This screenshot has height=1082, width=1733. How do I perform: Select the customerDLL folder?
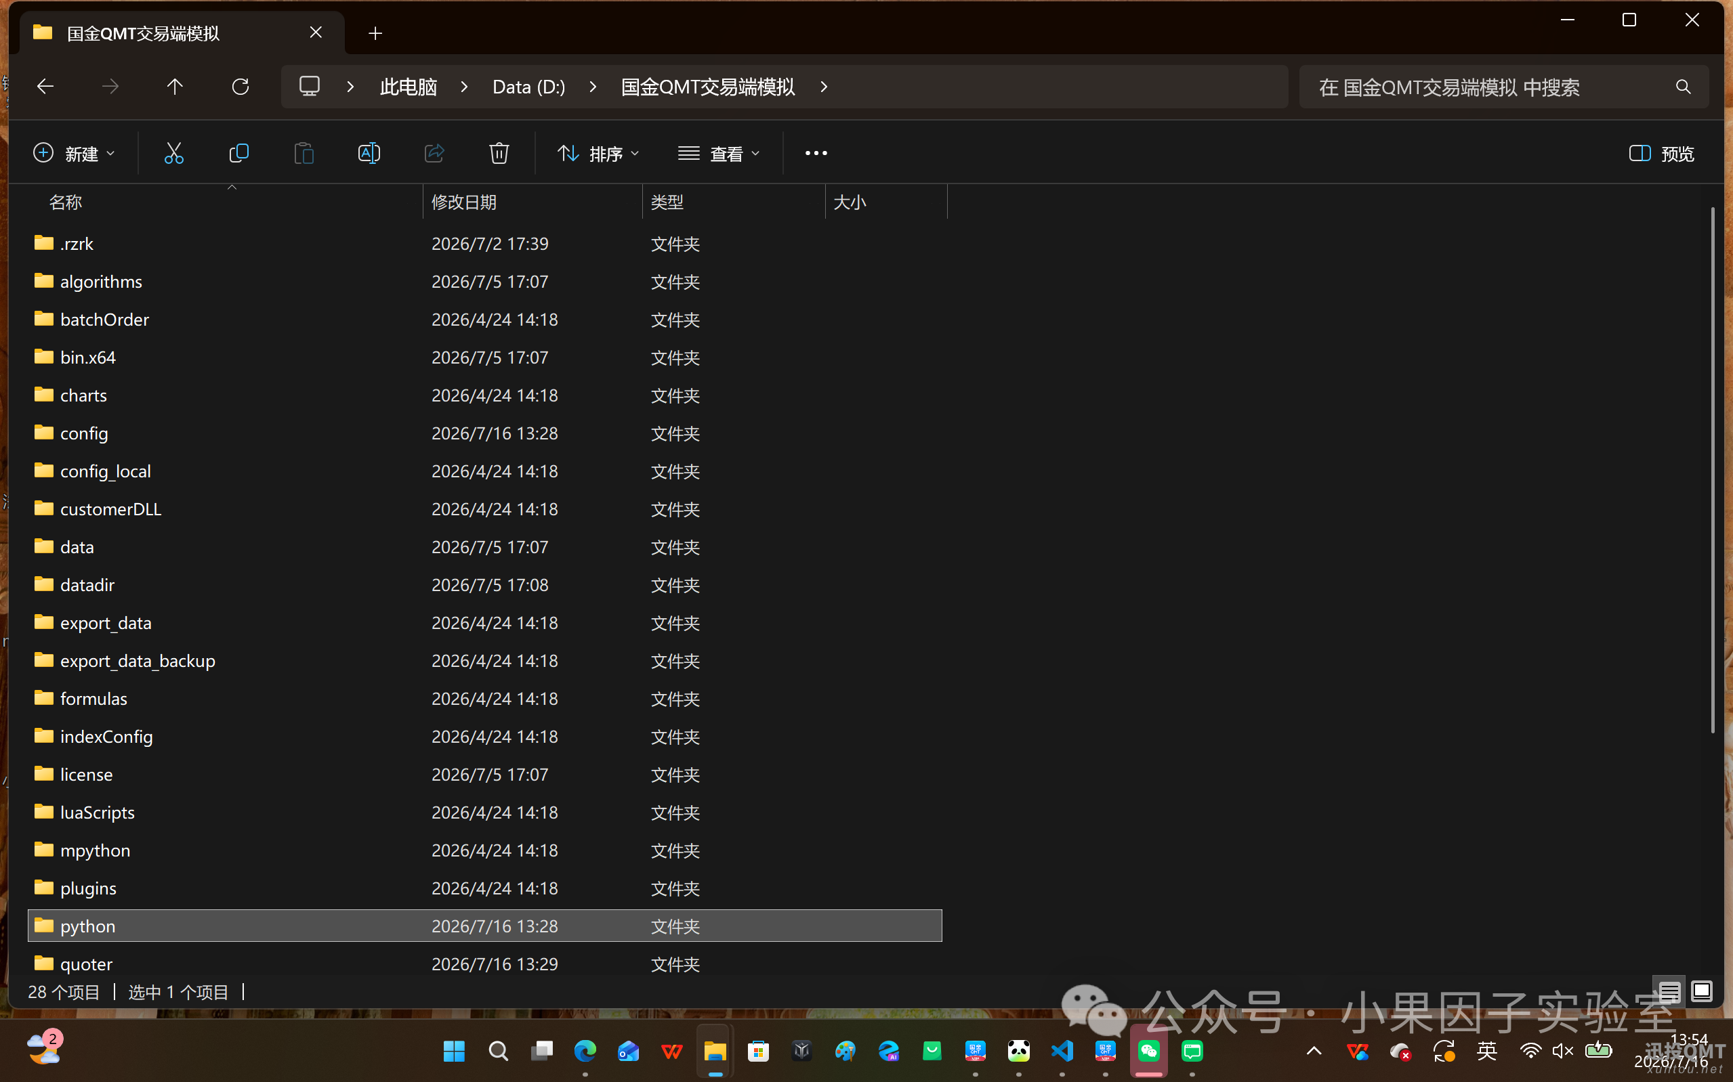pyautogui.click(x=484, y=508)
